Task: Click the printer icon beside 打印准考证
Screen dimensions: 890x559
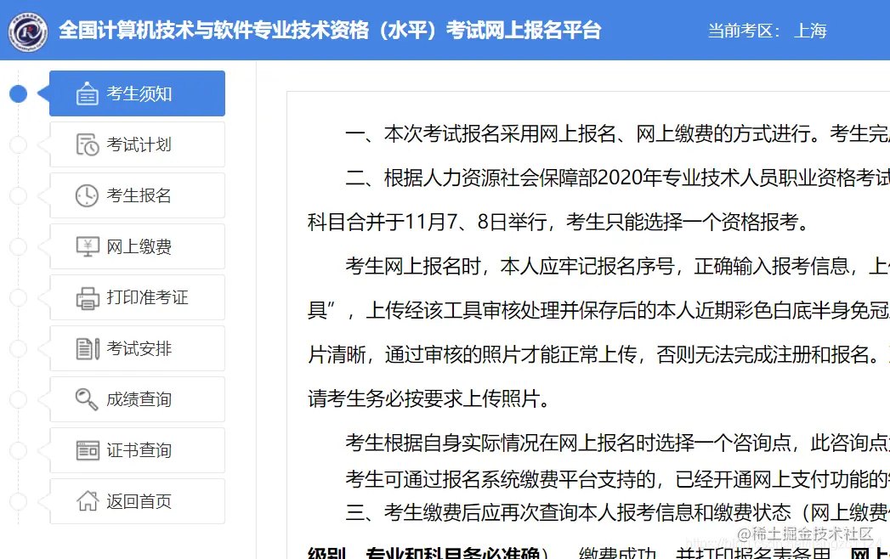Action: (86, 297)
